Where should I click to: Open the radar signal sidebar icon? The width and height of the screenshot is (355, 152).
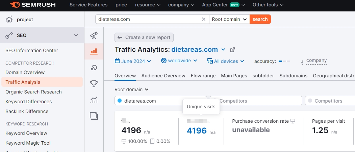click(x=94, y=68)
